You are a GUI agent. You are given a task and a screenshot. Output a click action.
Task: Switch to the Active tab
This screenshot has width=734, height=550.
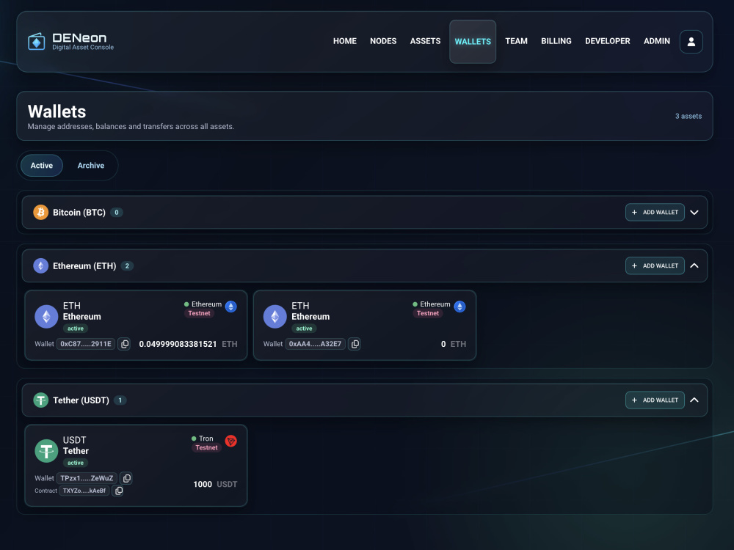click(x=42, y=166)
